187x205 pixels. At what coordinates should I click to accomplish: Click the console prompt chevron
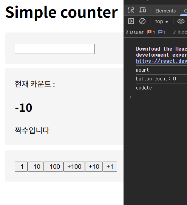pyautogui.click(x=130, y=97)
